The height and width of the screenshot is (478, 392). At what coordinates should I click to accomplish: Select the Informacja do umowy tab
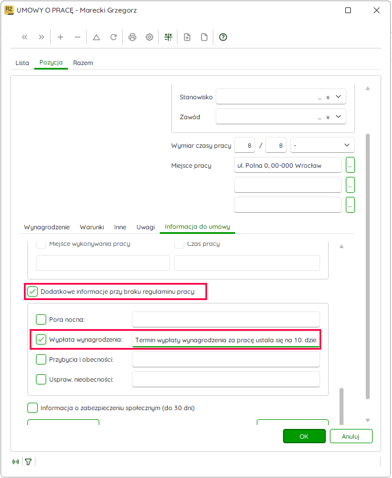[x=197, y=226]
